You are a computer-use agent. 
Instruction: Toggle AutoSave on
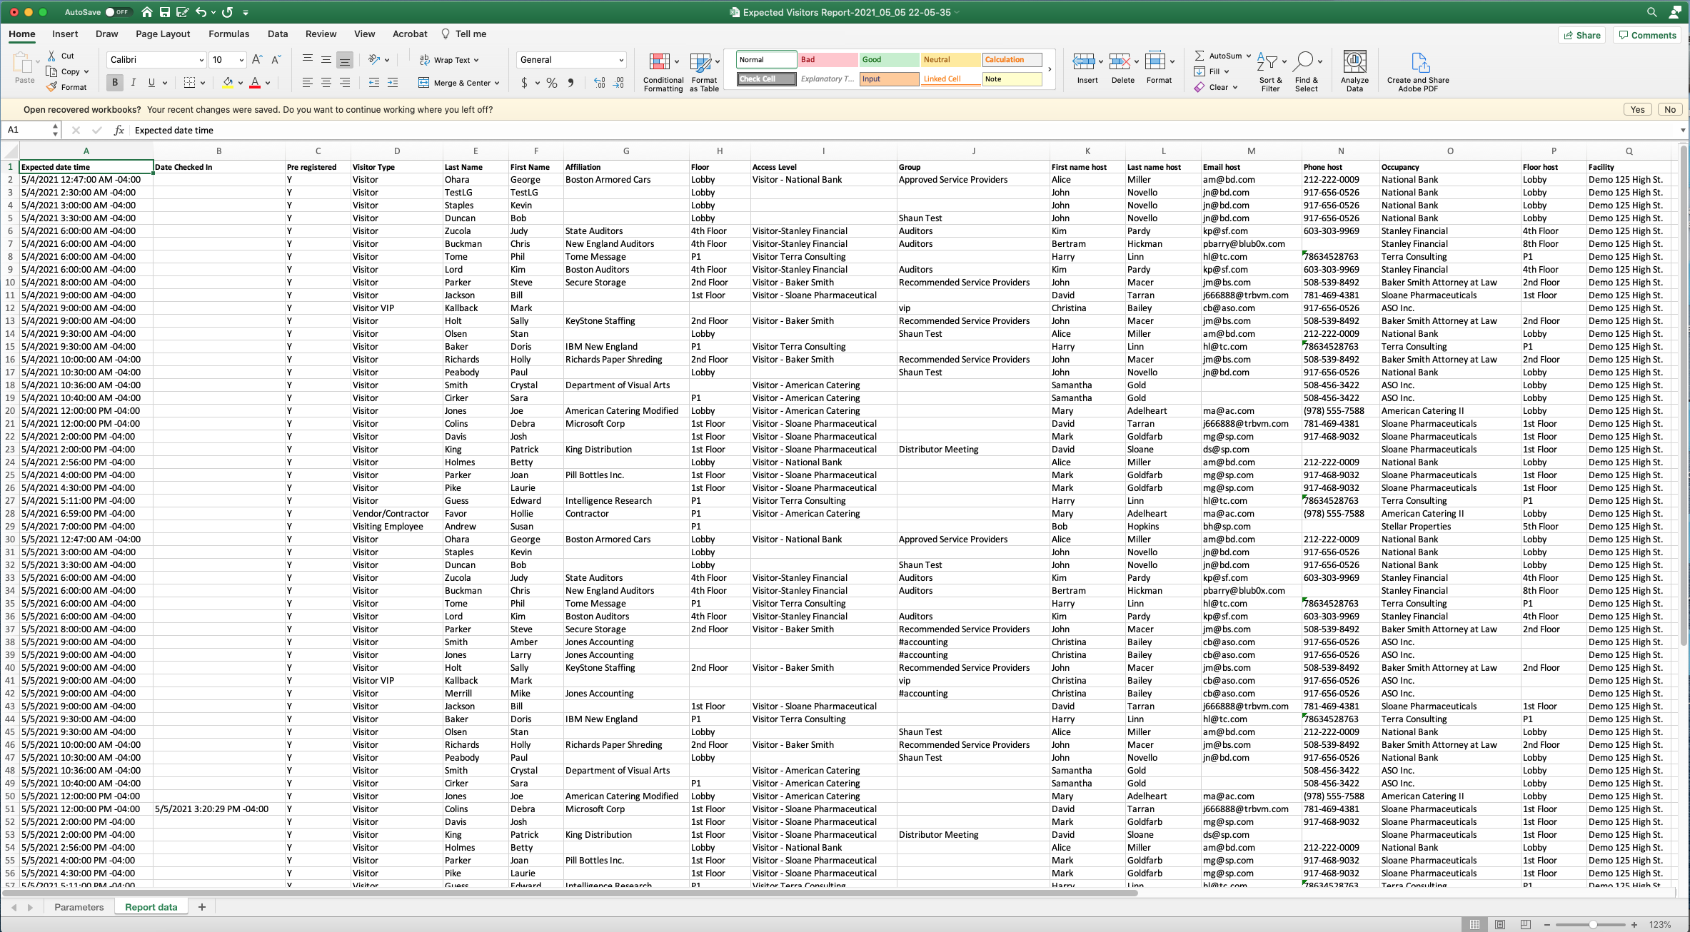[119, 11]
